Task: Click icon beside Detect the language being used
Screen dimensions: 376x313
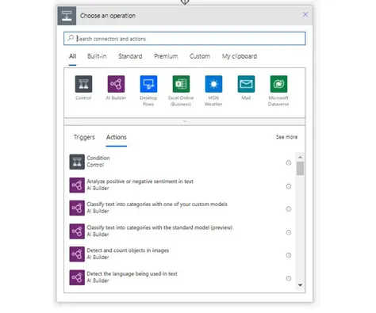Action: tap(77, 277)
